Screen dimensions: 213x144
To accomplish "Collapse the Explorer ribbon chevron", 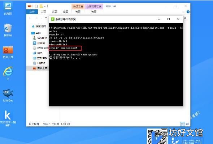I will point(183,12).
